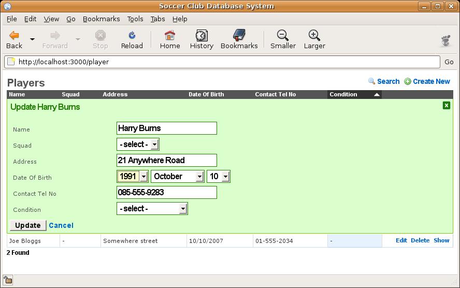460x288 pixels.
Task: Open the Back history dropdown arrow
Action: (x=32, y=39)
